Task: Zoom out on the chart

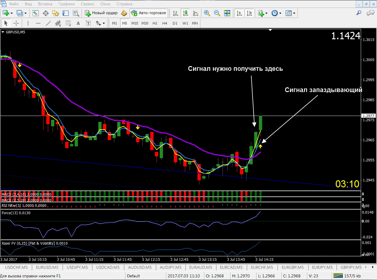Action: pyautogui.click(x=217, y=13)
